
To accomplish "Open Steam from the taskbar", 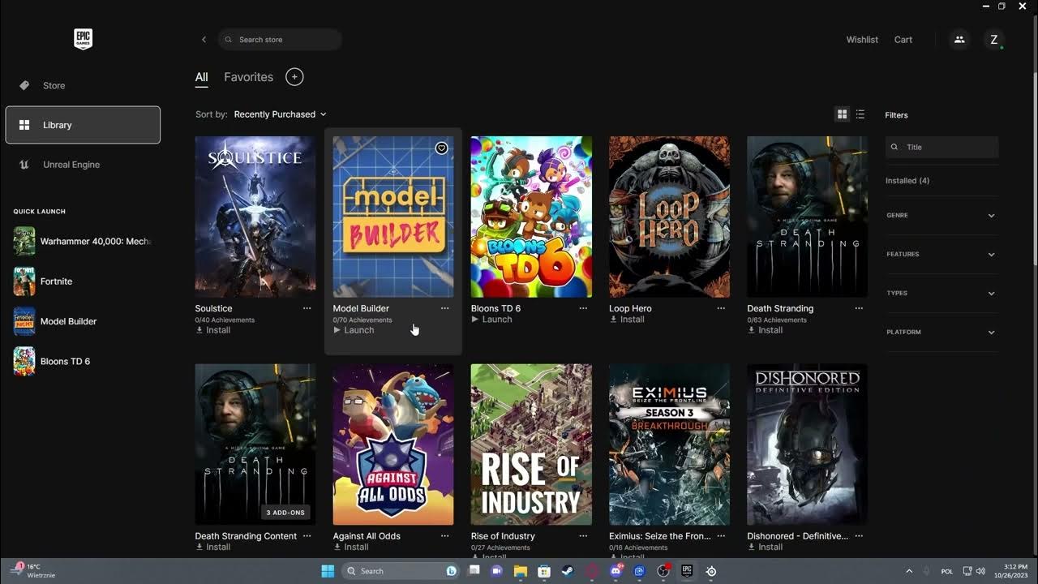I will pyautogui.click(x=568, y=571).
